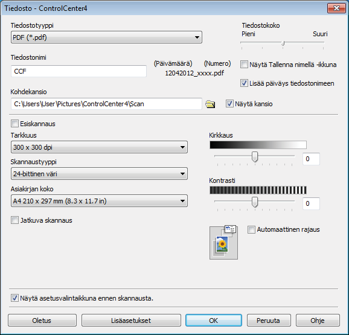Uncheck the Näytä kansio option
This screenshot has height=335, width=349.
(229, 104)
